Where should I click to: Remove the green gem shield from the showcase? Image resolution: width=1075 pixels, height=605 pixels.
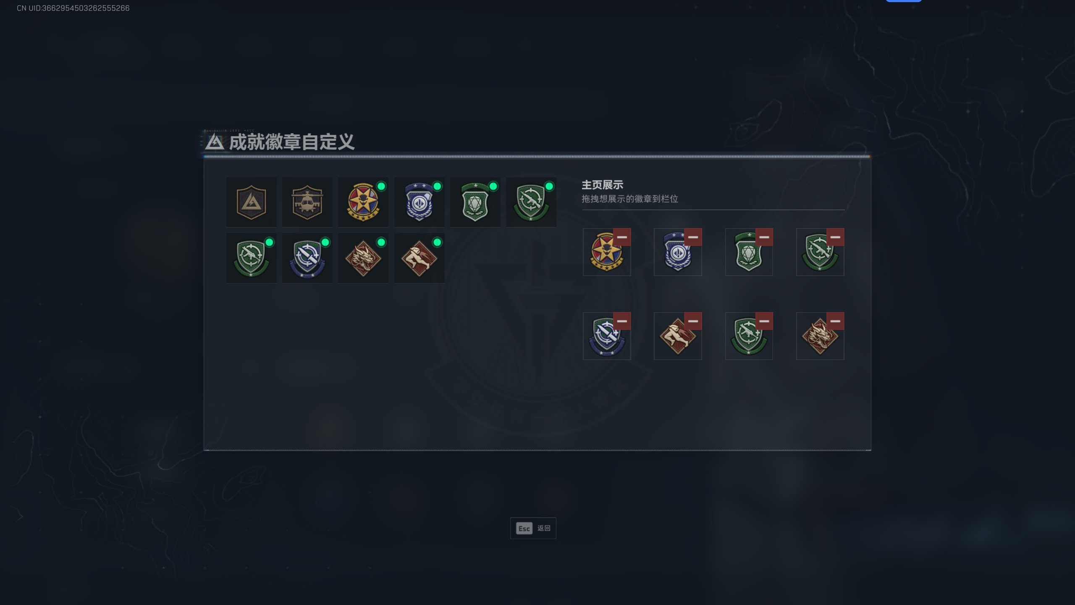click(x=764, y=237)
